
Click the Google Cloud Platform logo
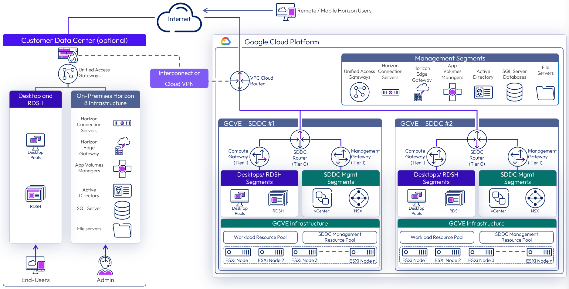click(225, 41)
